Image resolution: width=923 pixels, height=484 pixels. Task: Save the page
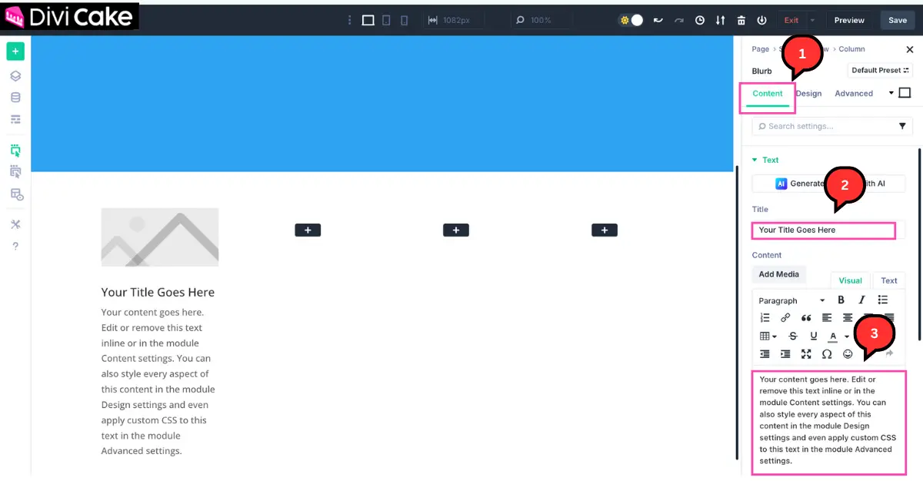tap(898, 20)
